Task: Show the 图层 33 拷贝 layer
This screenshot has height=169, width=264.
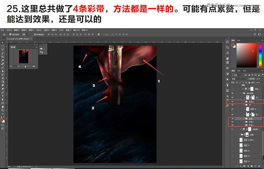Action: (x=233, y=140)
